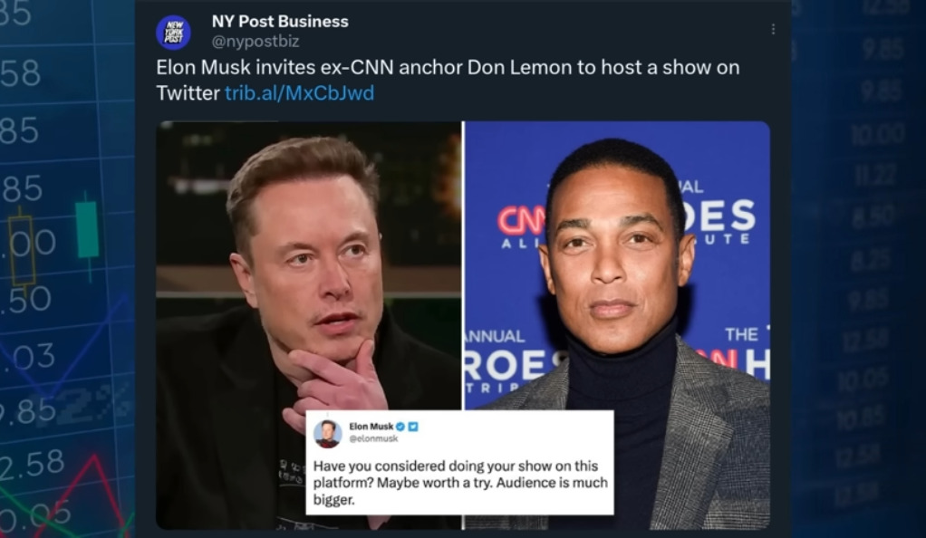926x538 pixels.
Task: Click the tweet headline text about Don Lemon
Action: [448, 80]
